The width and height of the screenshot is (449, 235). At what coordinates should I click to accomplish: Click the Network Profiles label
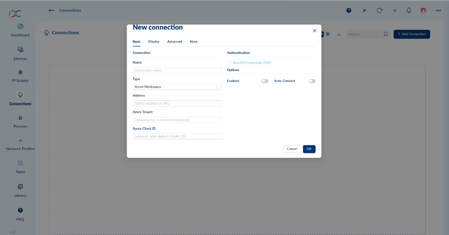click(20, 149)
